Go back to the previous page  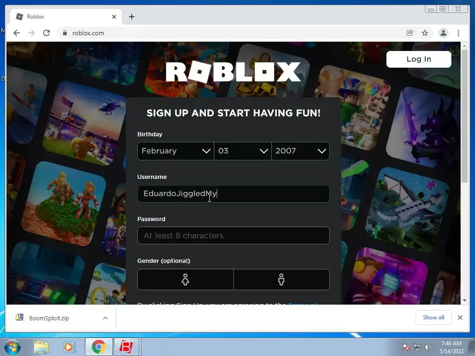17,33
